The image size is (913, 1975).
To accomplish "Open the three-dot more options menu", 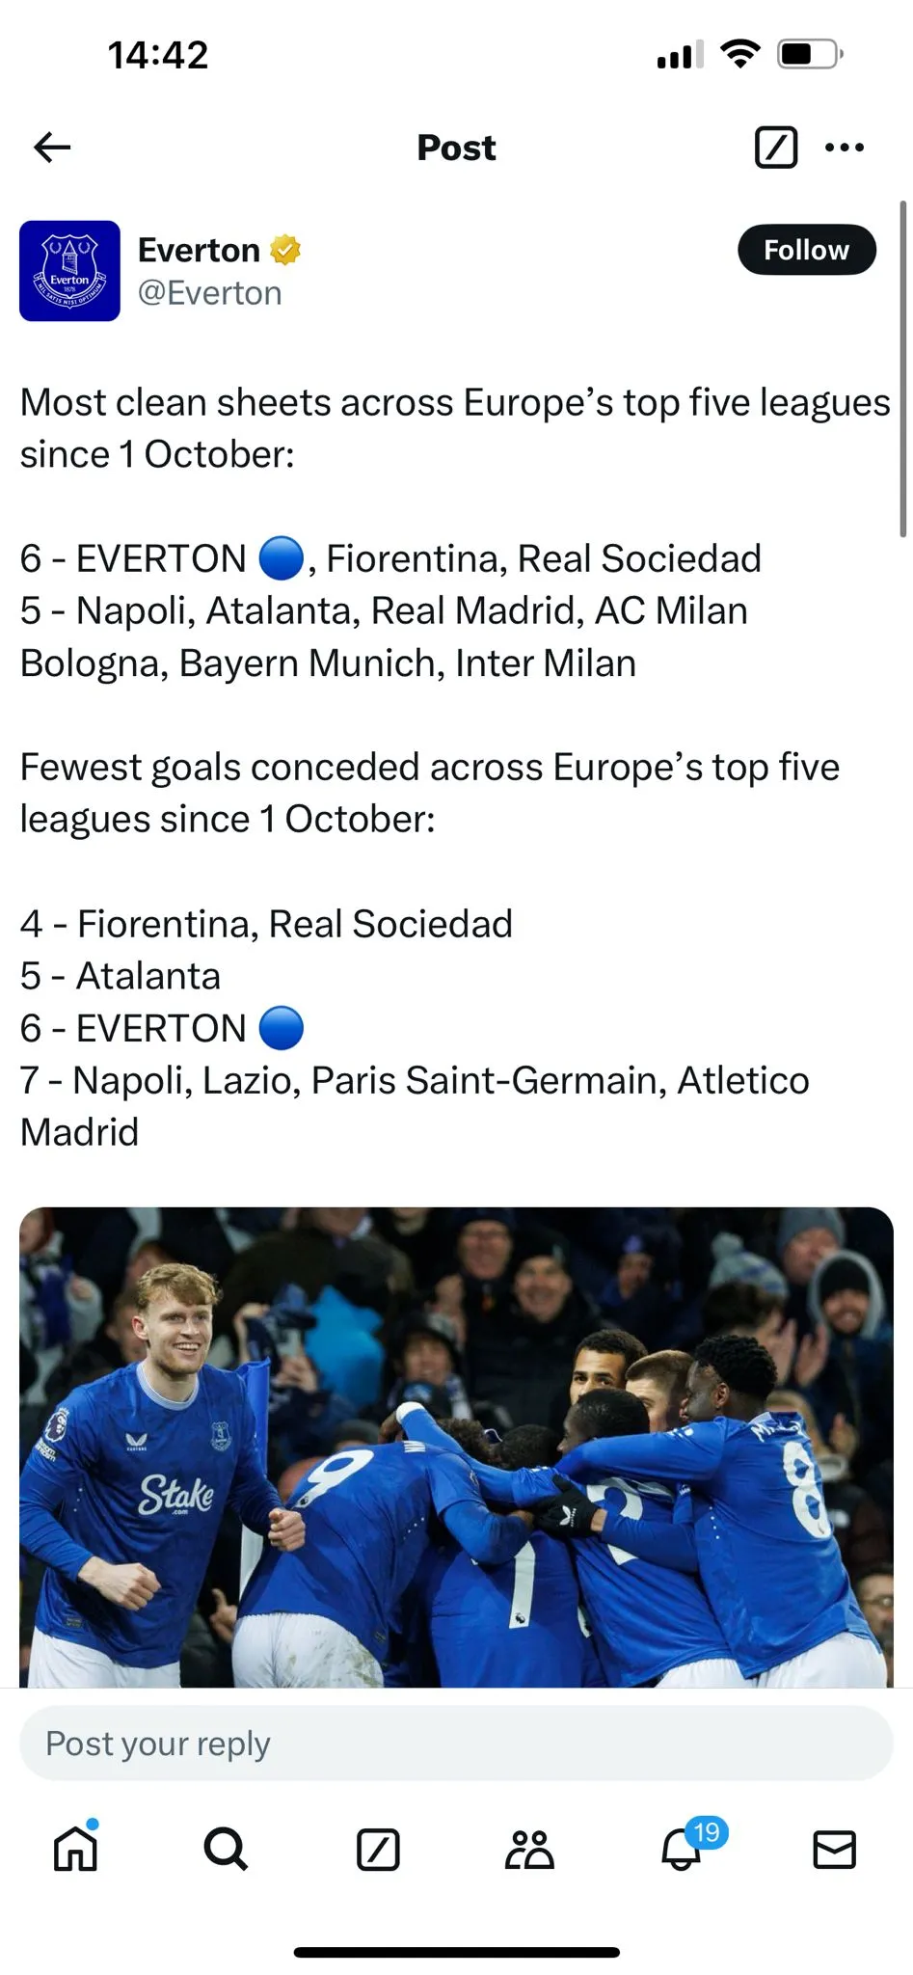I will tap(845, 148).
